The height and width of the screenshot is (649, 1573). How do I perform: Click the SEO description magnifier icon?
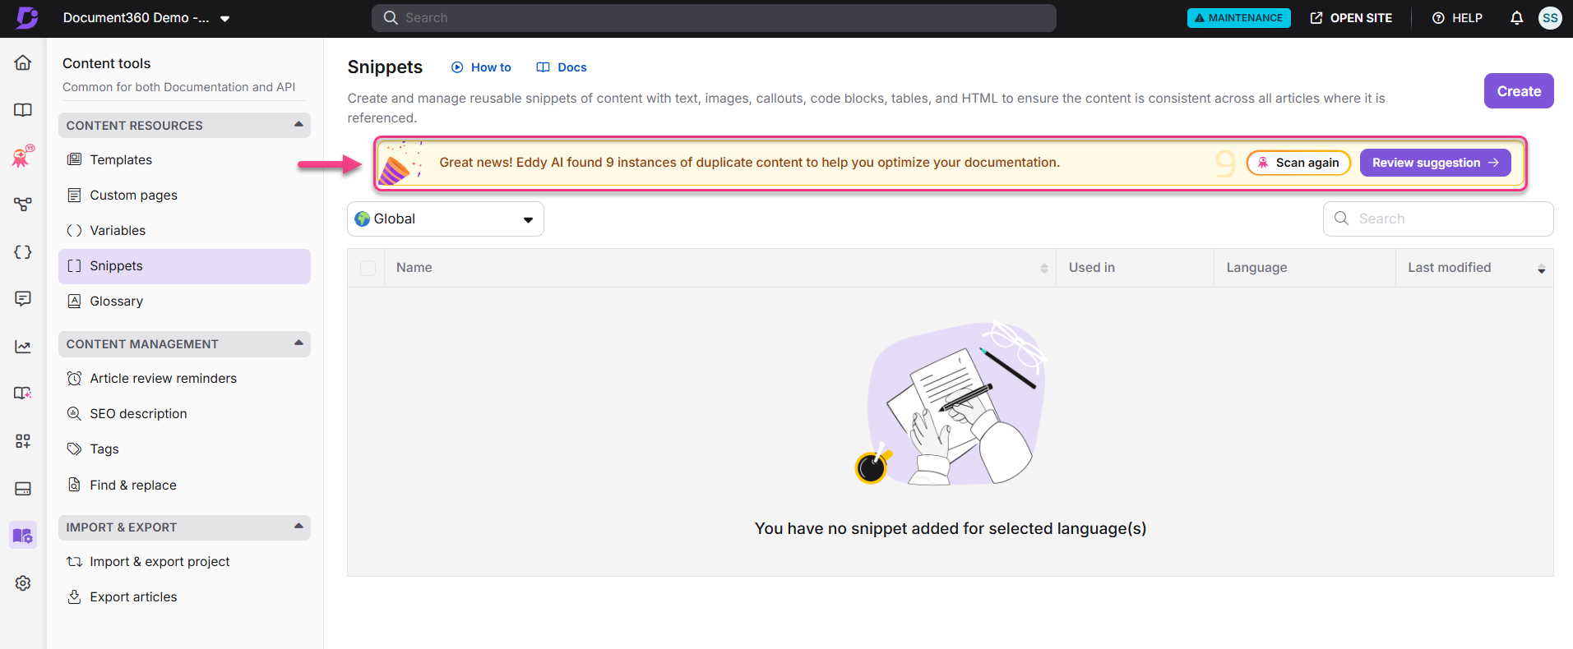coord(74,413)
